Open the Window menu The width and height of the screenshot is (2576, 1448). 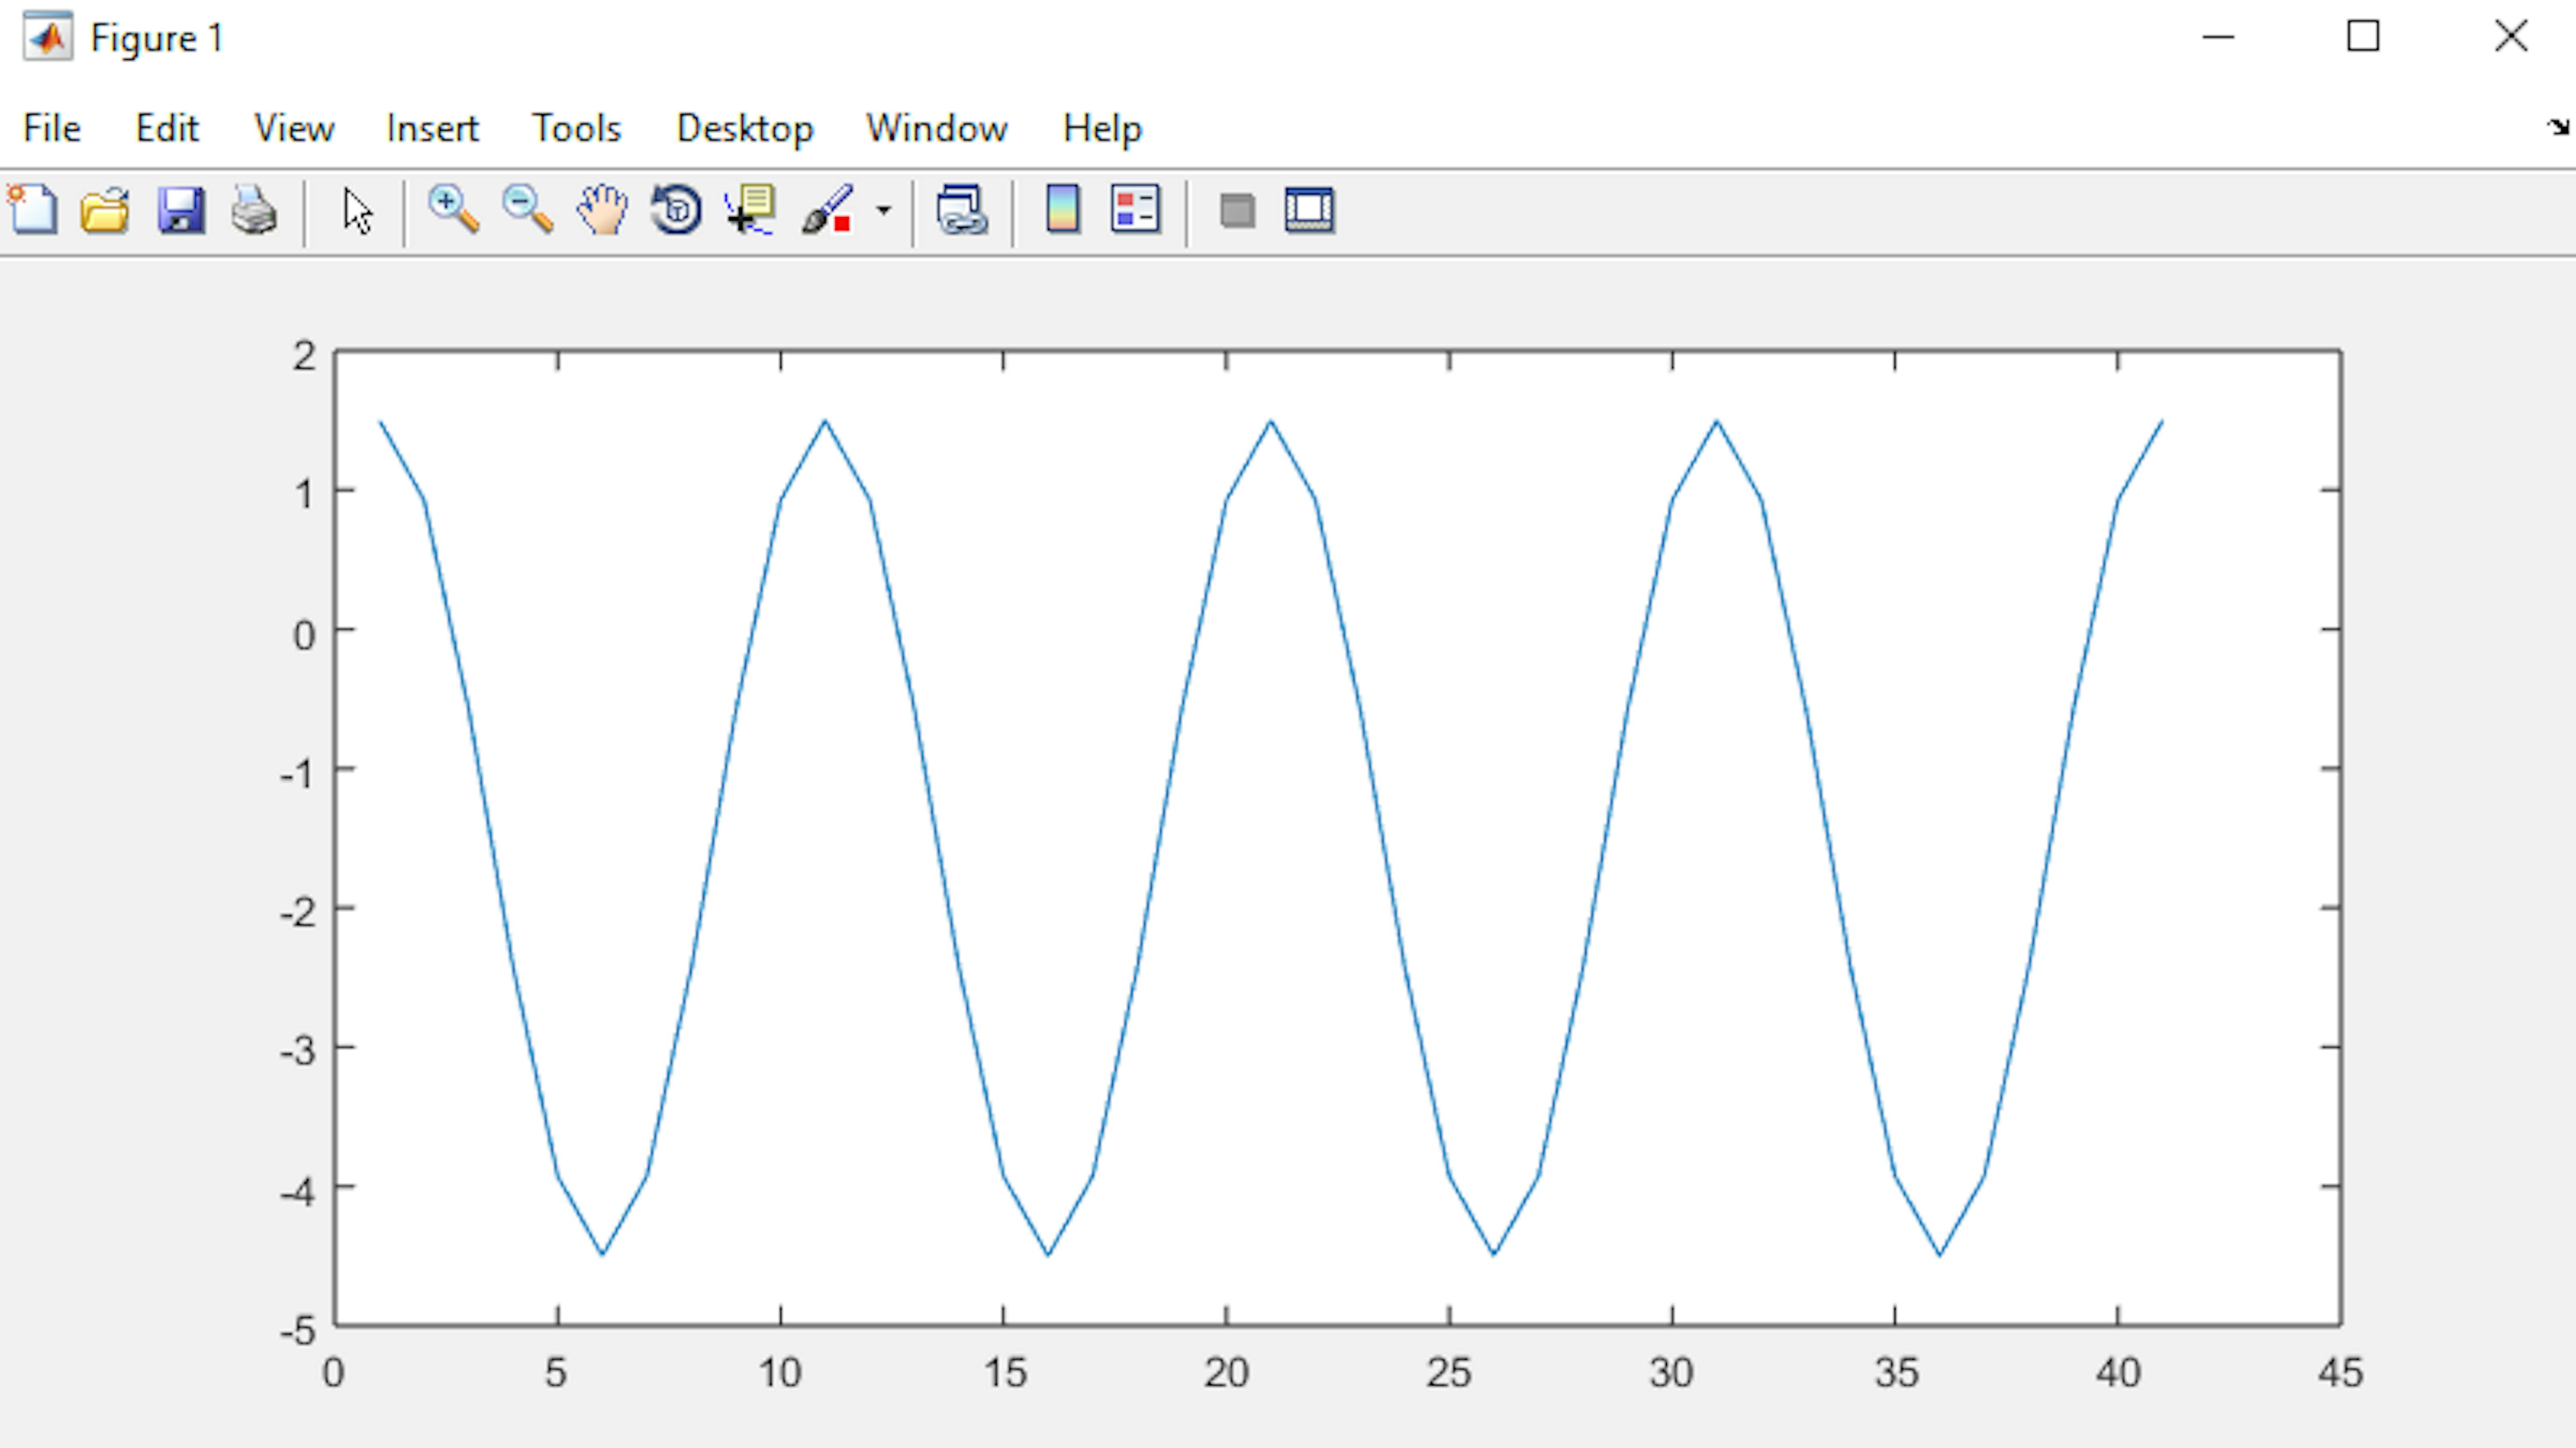(x=937, y=128)
